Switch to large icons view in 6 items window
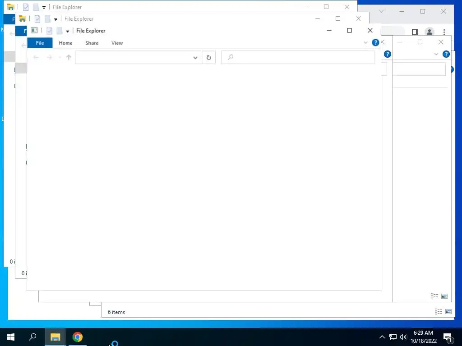This screenshot has height=346, width=462. tap(448, 312)
